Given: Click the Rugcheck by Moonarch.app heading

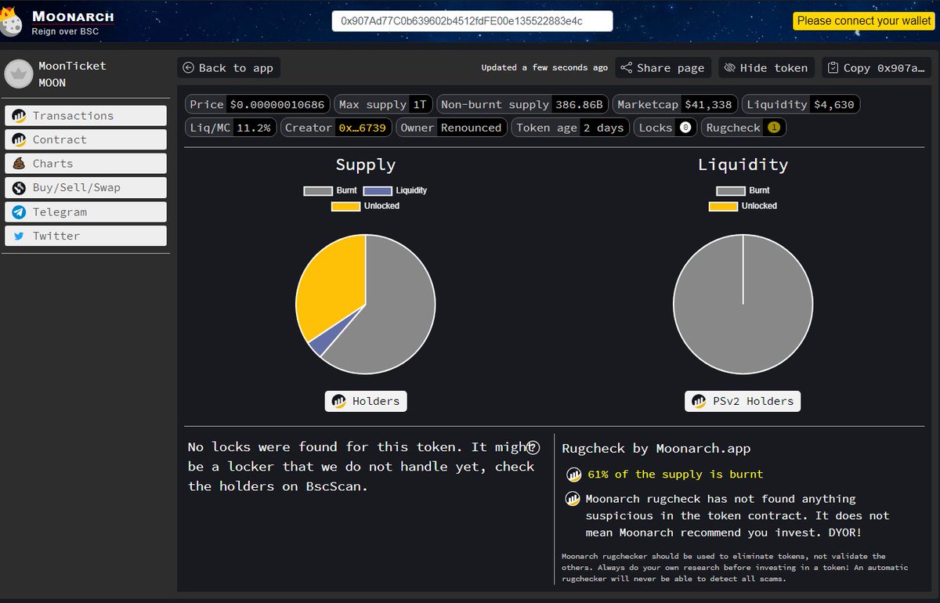Looking at the screenshot, I should coord(656,449).
